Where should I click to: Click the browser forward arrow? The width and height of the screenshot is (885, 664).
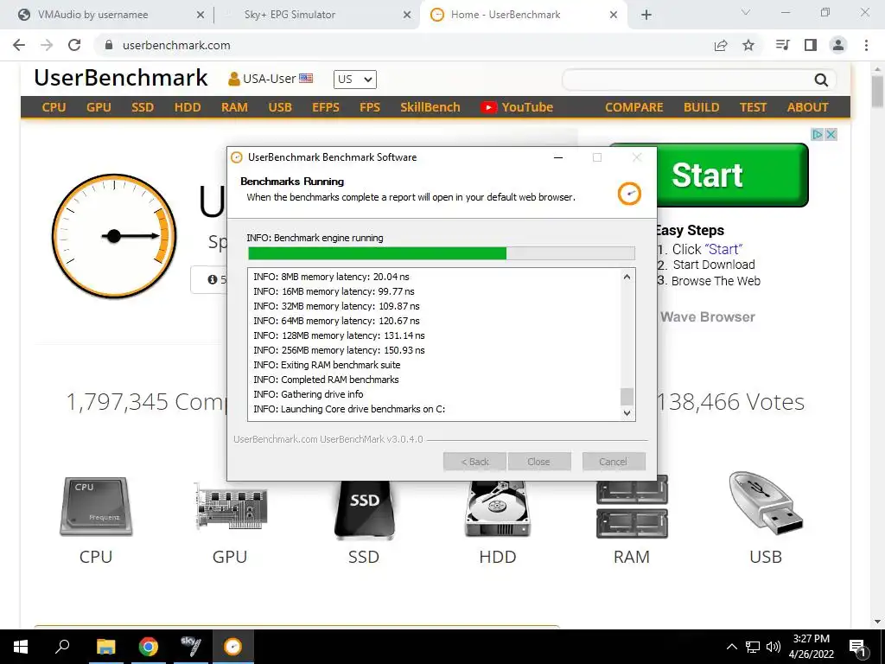pyautogui.click(x=47, y=45)
